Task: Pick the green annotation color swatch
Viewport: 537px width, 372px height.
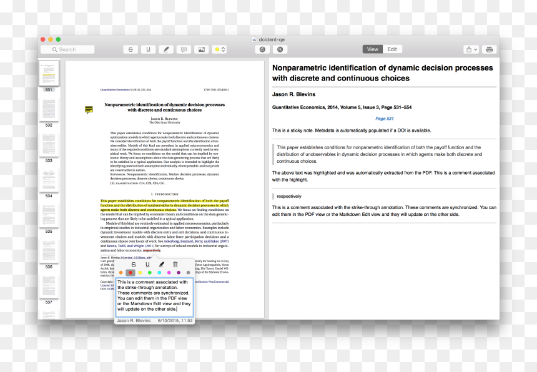Action: tap(150, 273)
